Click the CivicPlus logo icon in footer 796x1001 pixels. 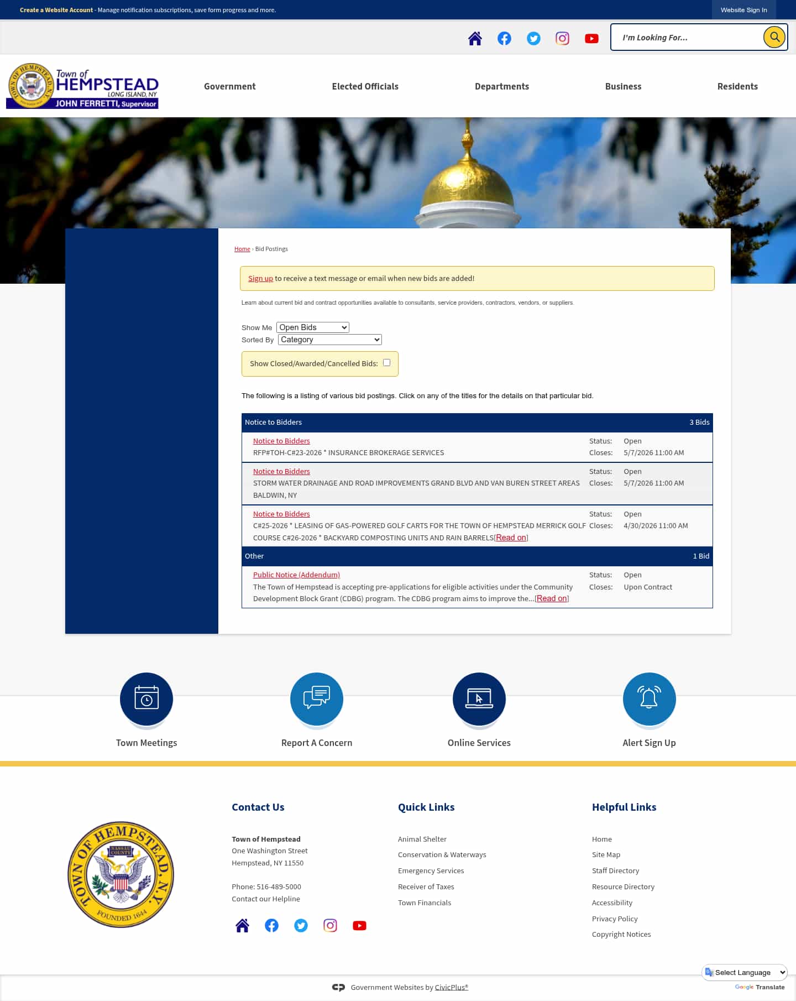pos(338,987)
